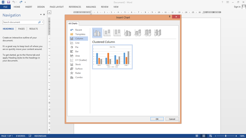This screenshot has height=138, width=246.
Task: Open the PAGE LAYOUT ribbon tab
Action: click(57, 7)
